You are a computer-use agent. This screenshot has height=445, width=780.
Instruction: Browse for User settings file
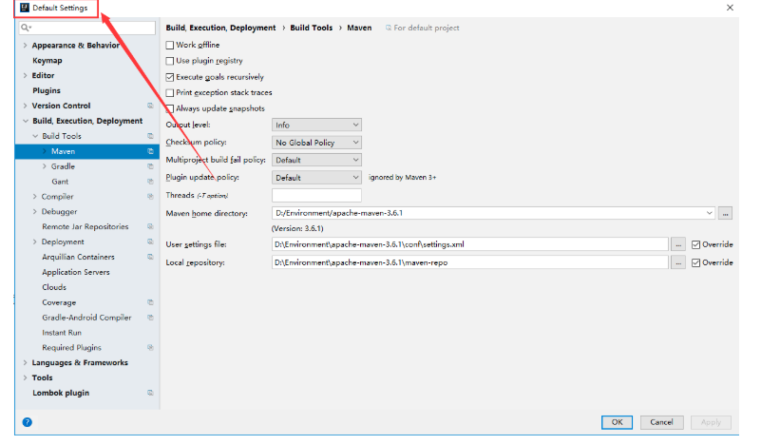tap(678, 244)
